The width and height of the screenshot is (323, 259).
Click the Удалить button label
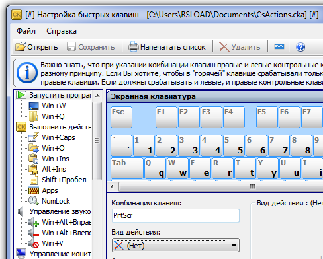246,47
